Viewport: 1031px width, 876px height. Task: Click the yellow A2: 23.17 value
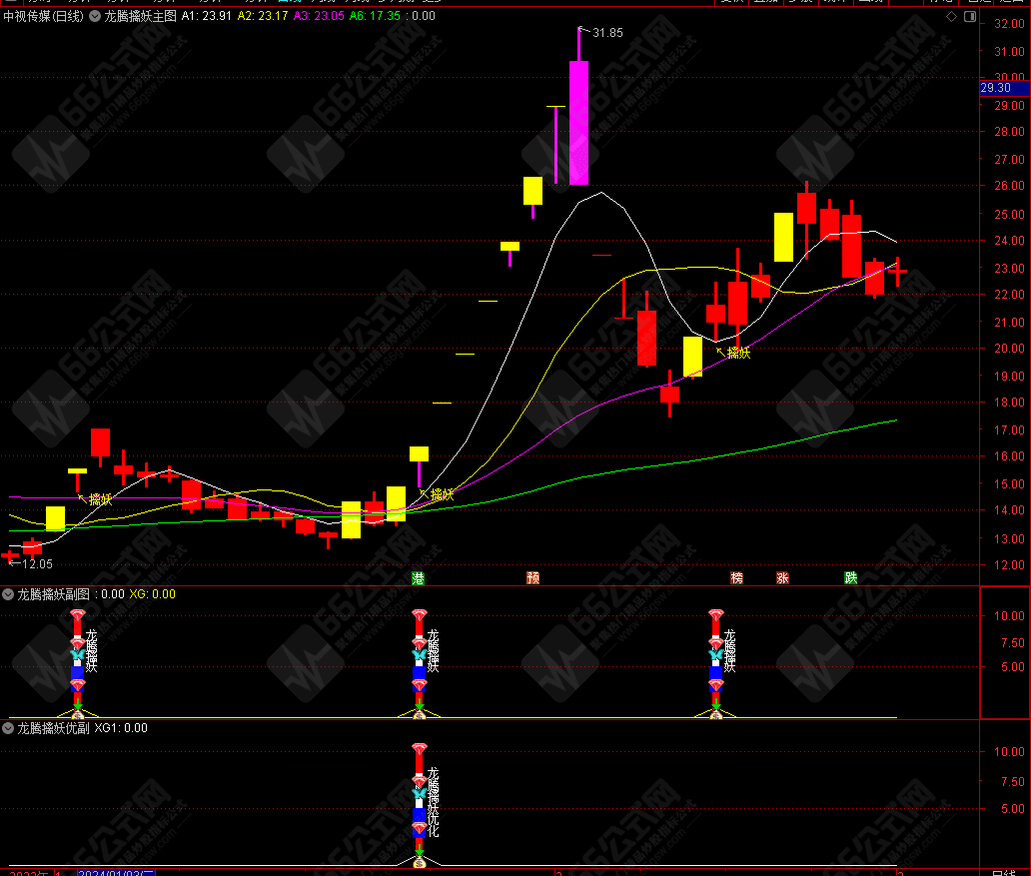pos(263,16)
